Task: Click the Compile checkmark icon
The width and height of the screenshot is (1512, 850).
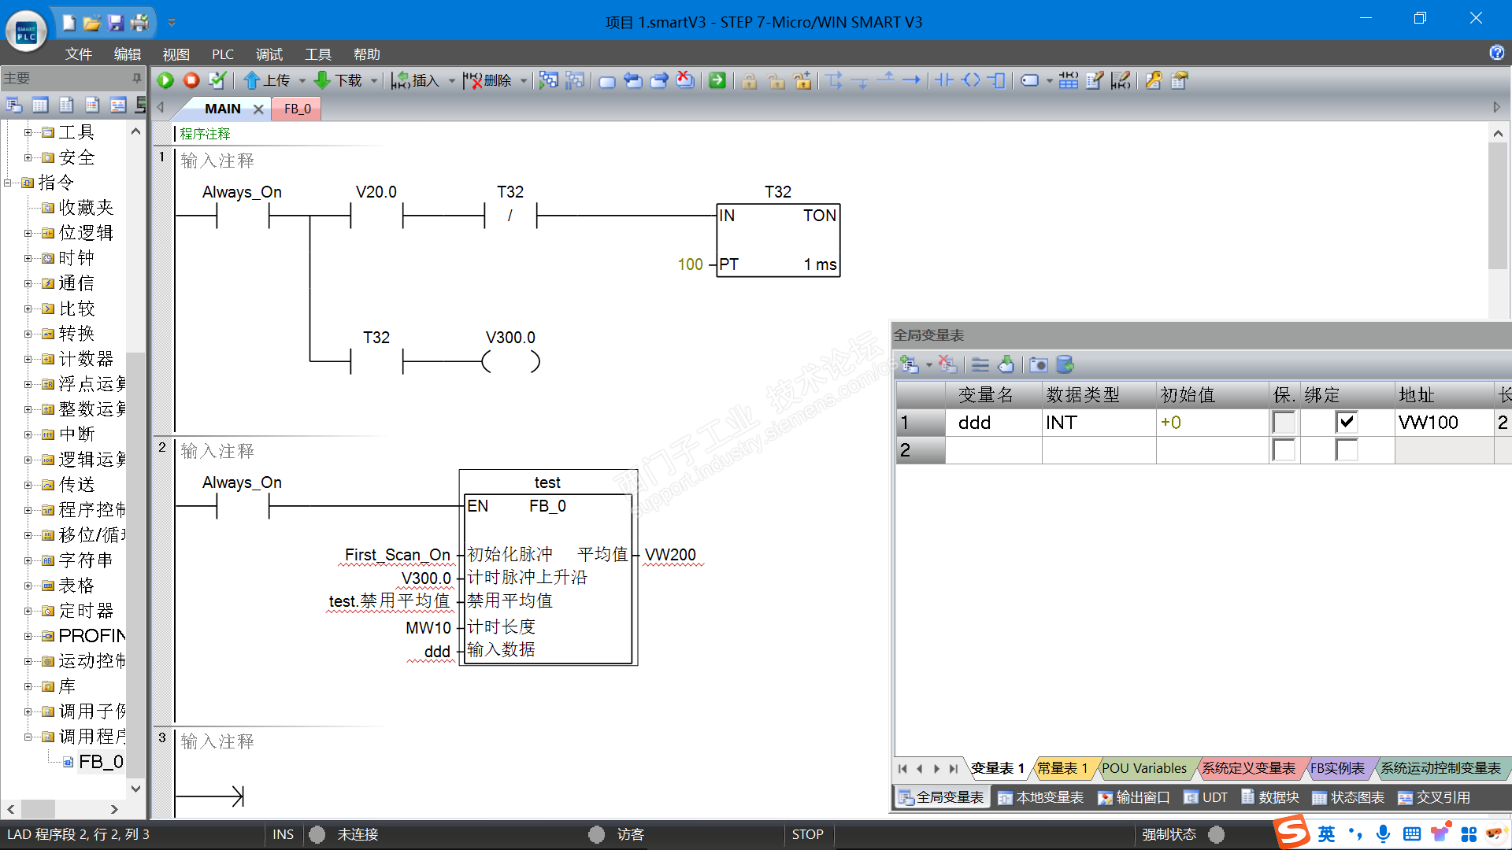Action: [217, 80]
